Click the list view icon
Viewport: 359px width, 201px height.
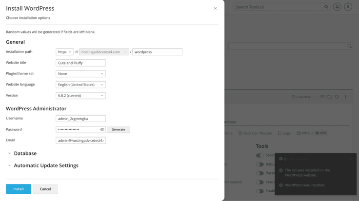click(x=322, y=97)
